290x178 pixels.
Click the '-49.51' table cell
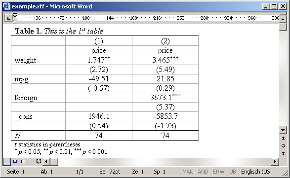[x=99, y=79]
